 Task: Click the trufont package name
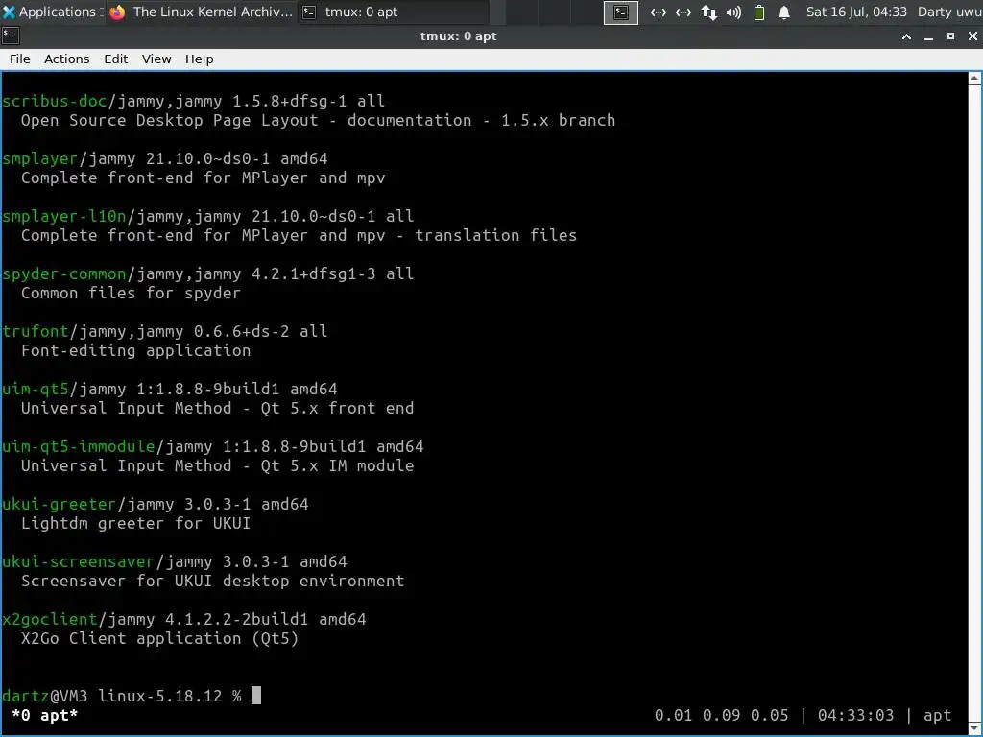click(36, 331)
